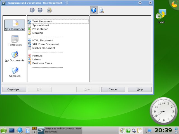Choose Presentation from the list
The width and height of the screenshot is (179, 134).
pos(40,29)
